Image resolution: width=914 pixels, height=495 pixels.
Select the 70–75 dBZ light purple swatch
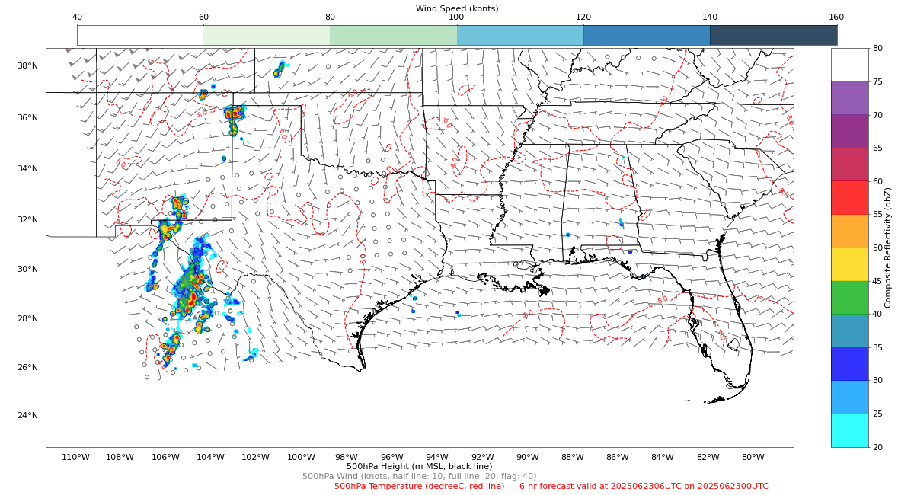tap(849, 97)
